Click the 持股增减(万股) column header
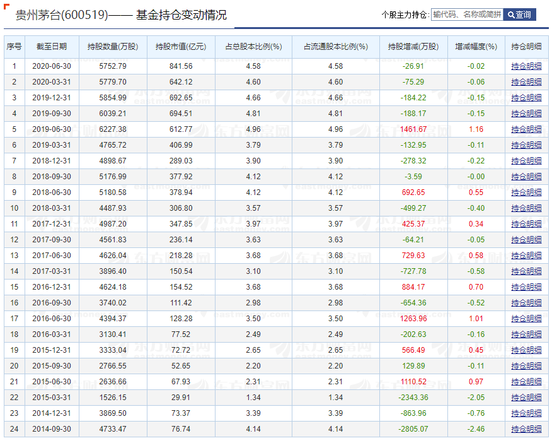The width and height of the screenshot is (552, 443). [x=413, y=47]
